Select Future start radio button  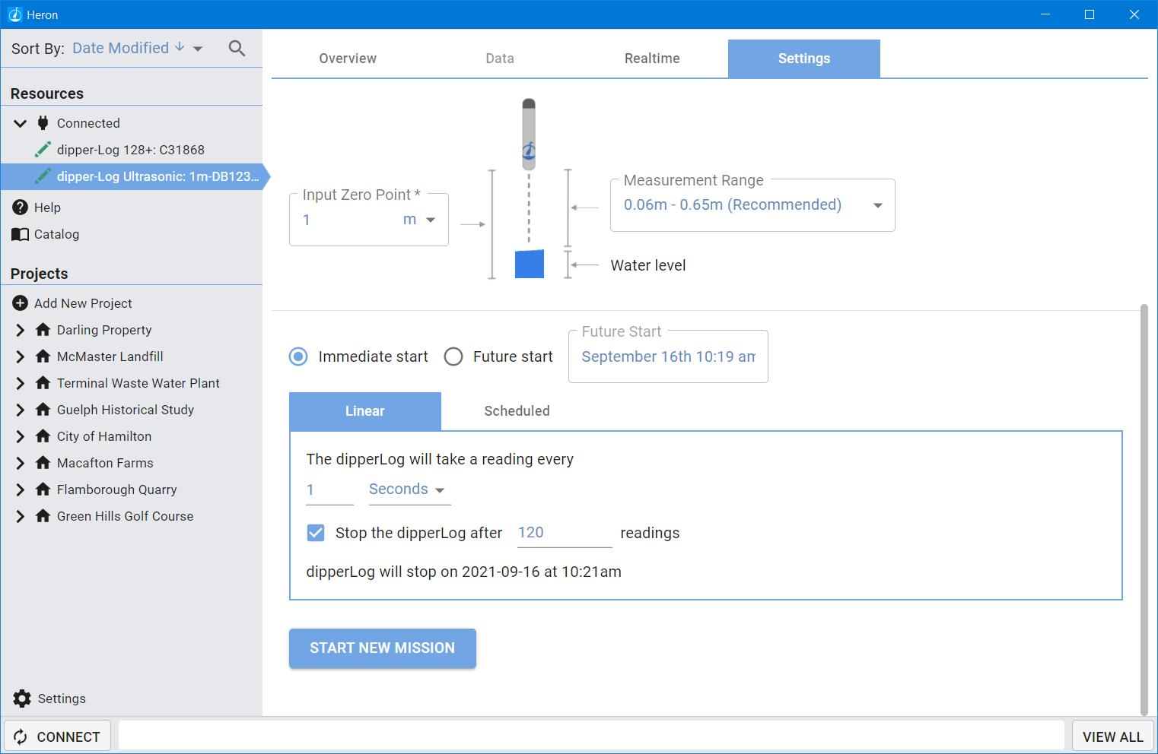point(453,356)
